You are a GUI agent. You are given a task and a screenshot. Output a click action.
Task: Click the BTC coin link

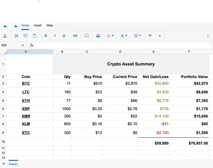coord(26,83)
